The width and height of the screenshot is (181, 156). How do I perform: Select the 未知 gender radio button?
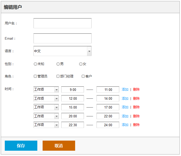point(35,64)
